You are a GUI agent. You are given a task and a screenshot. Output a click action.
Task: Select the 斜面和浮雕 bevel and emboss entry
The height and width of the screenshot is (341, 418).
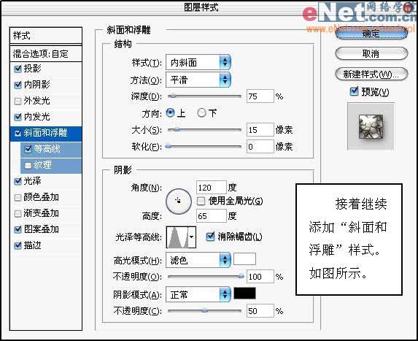(45, 133)
